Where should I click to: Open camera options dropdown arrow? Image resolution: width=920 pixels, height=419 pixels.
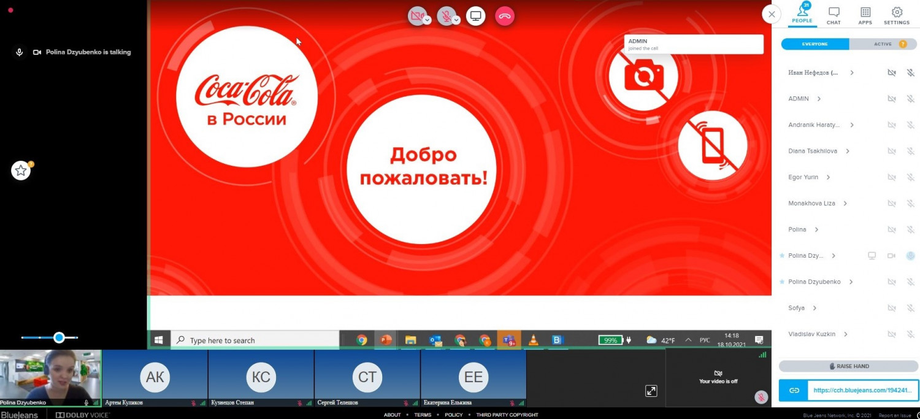pos(427,20)
